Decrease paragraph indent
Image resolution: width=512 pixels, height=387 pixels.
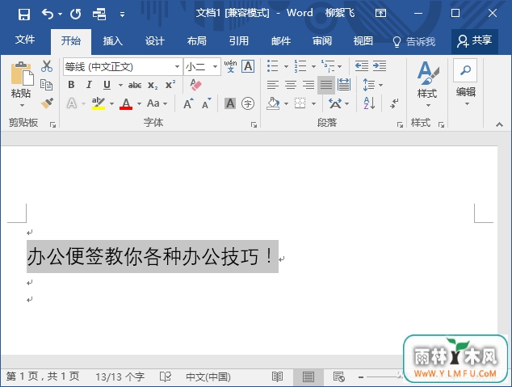362,66
